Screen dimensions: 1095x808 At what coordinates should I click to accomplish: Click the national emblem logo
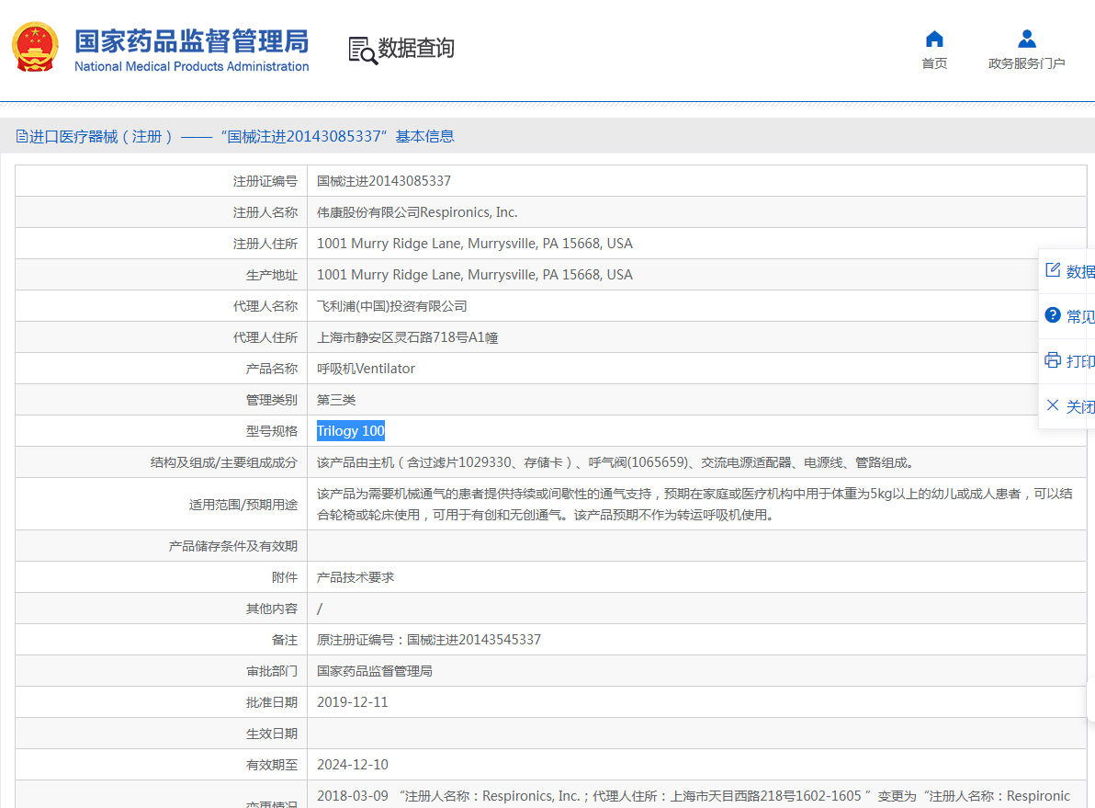click(35, 47)
